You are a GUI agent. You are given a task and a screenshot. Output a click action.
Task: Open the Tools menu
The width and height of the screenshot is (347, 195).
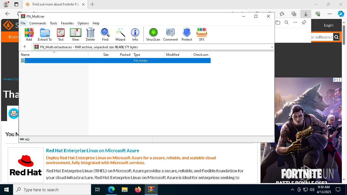click(x=53, y=23)
